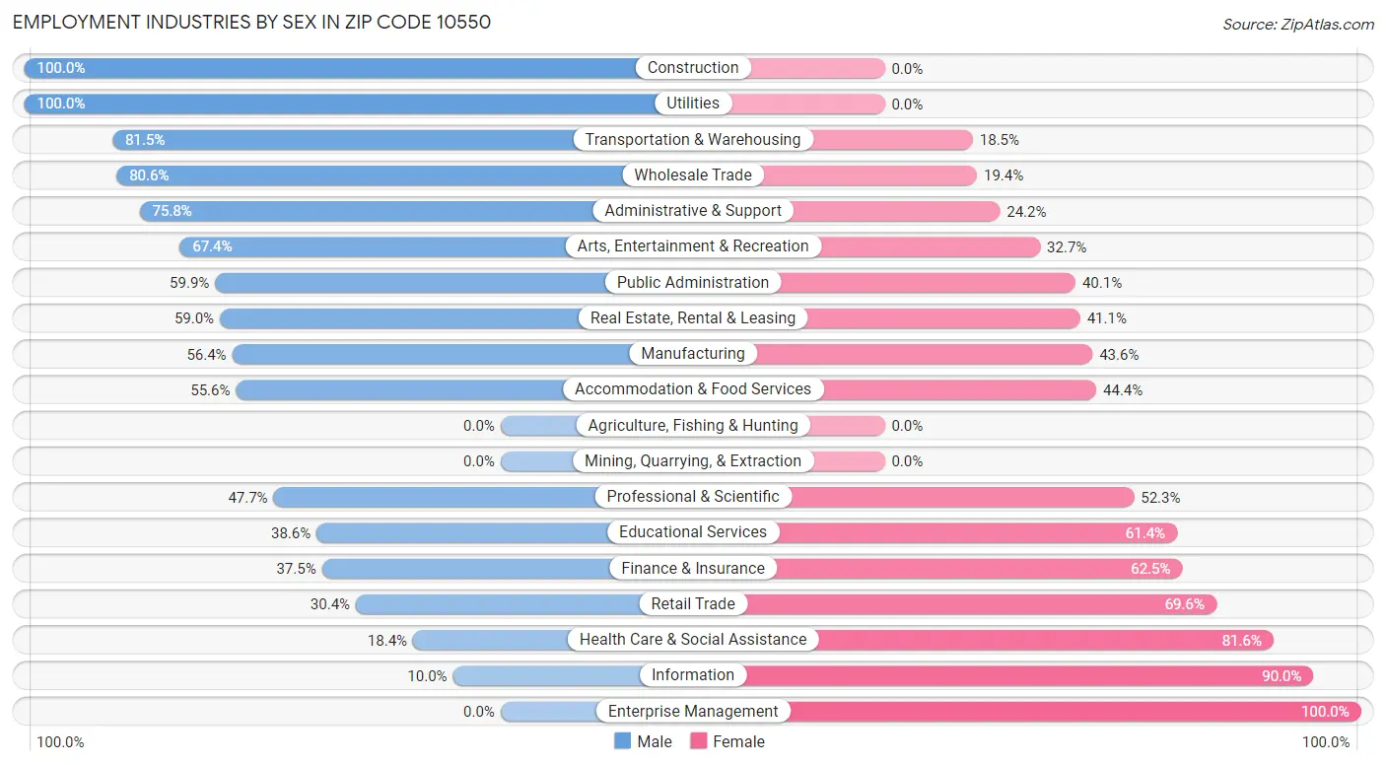
Task: Select the Utilities industry label
Action: pyautogui.click(x=693, y=104)
